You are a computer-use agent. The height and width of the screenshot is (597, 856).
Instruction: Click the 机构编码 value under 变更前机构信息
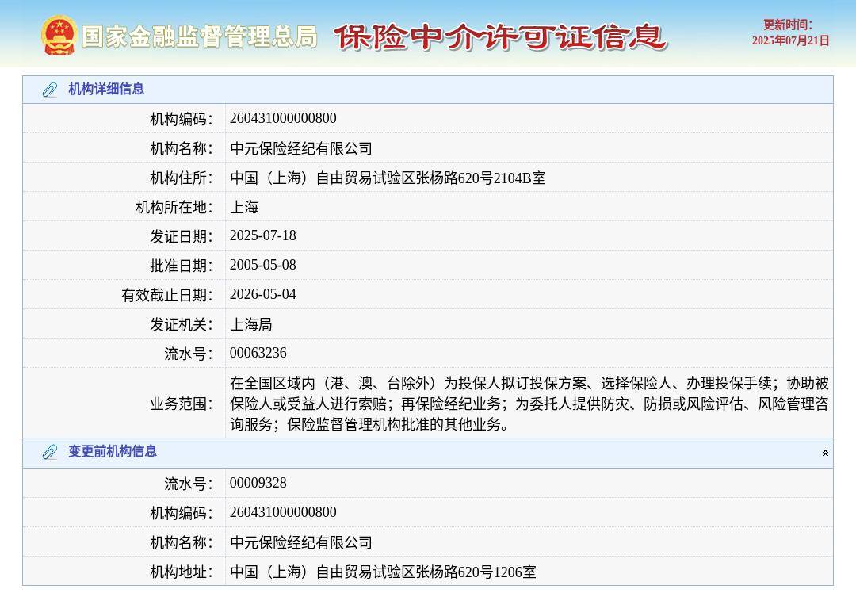[283, 512]
